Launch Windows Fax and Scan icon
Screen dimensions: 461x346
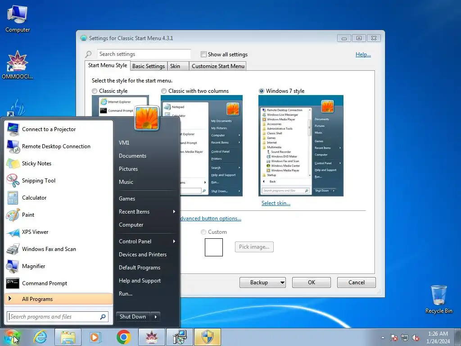tap(13, 249)
